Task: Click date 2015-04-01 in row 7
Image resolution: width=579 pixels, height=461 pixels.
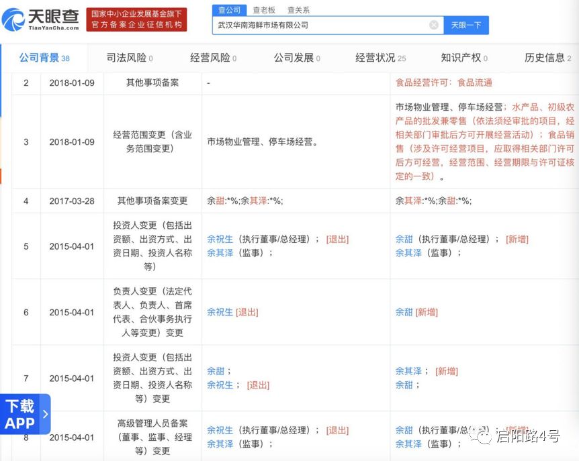Action: 72,378
